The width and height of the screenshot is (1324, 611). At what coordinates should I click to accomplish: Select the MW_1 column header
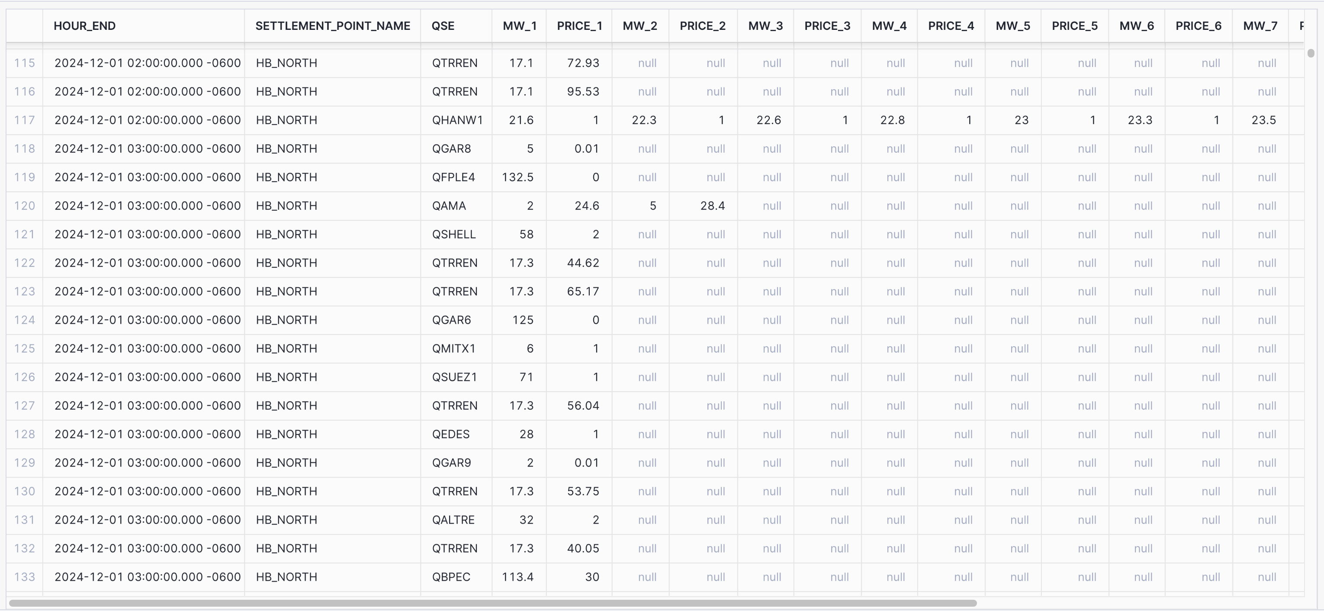[x=519, y=26]
